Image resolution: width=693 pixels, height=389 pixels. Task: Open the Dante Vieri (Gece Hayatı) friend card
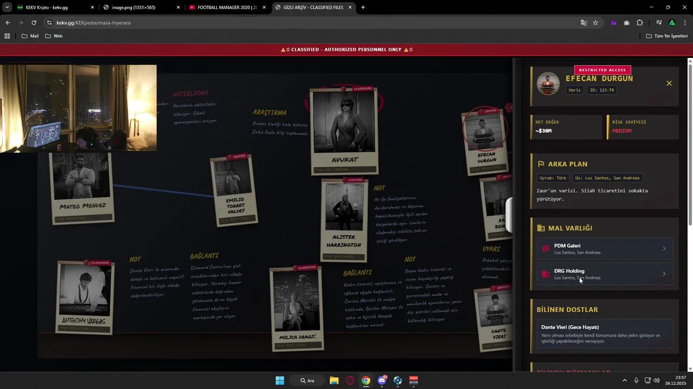pyautogui.click(x=605, y=334)
